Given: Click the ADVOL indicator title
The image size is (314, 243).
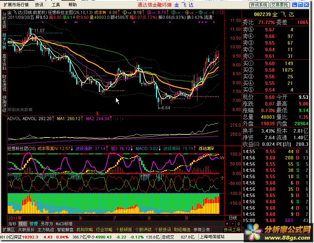Looking at the screenshot, I should 14,119.
